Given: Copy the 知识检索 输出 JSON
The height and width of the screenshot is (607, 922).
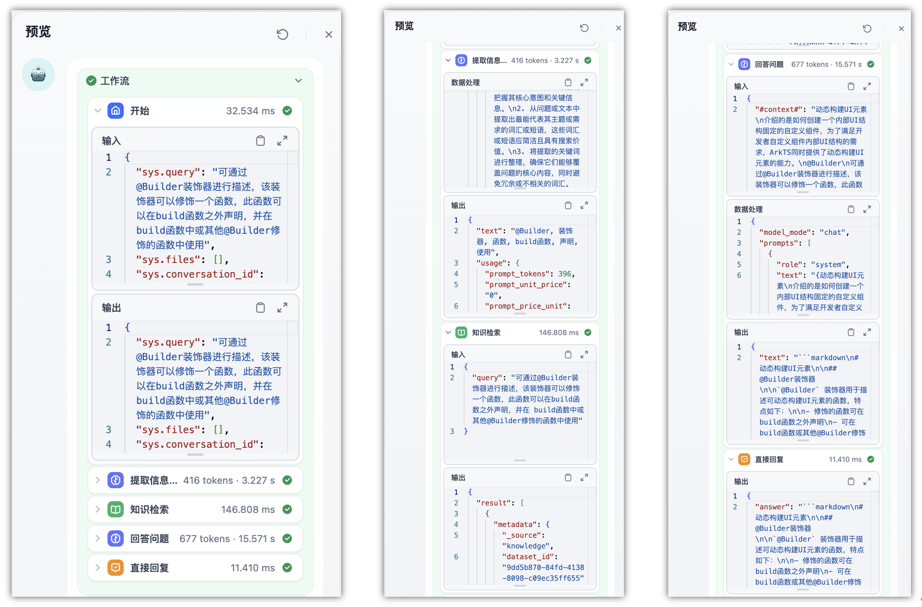Looking at the screenshot, I should click(568, 478).
